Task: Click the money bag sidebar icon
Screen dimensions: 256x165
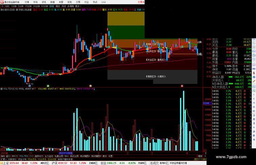Action: (x=254, y=73)
